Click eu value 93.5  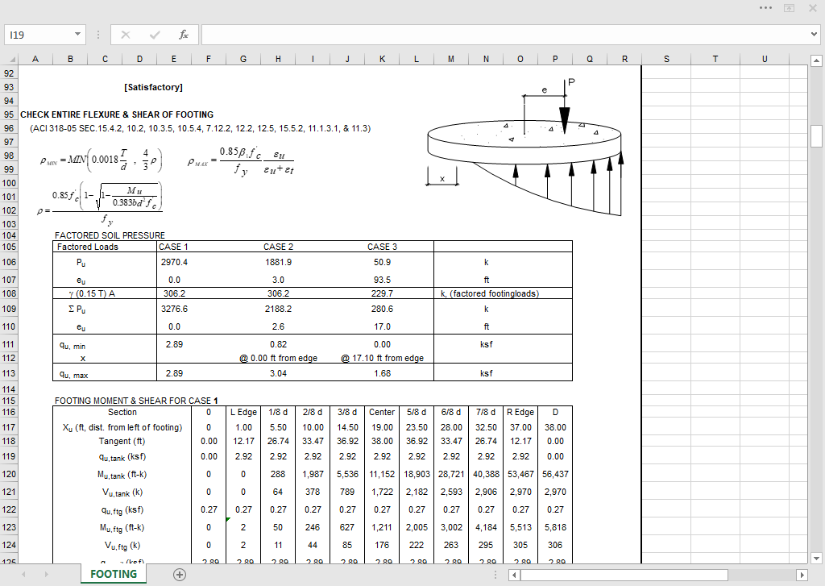[382, 280]
